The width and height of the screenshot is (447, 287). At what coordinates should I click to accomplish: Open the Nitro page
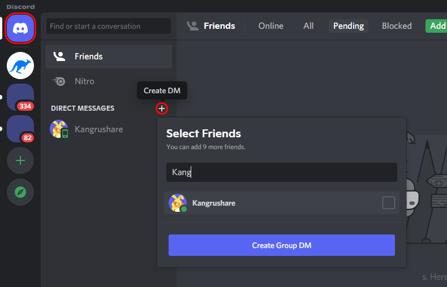tap(85, 81)
